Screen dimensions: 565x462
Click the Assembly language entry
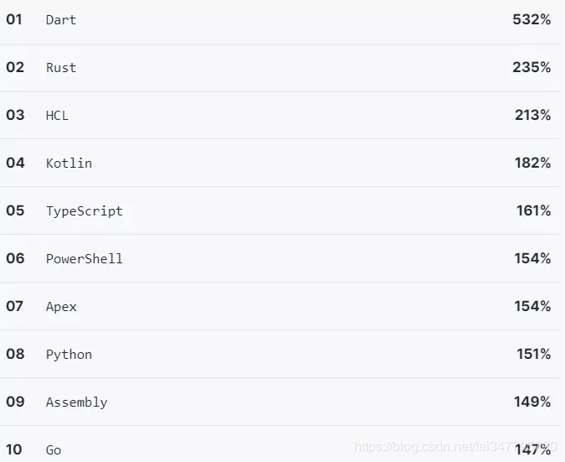[76, 402]
